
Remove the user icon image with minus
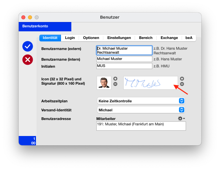coord(115,84)
